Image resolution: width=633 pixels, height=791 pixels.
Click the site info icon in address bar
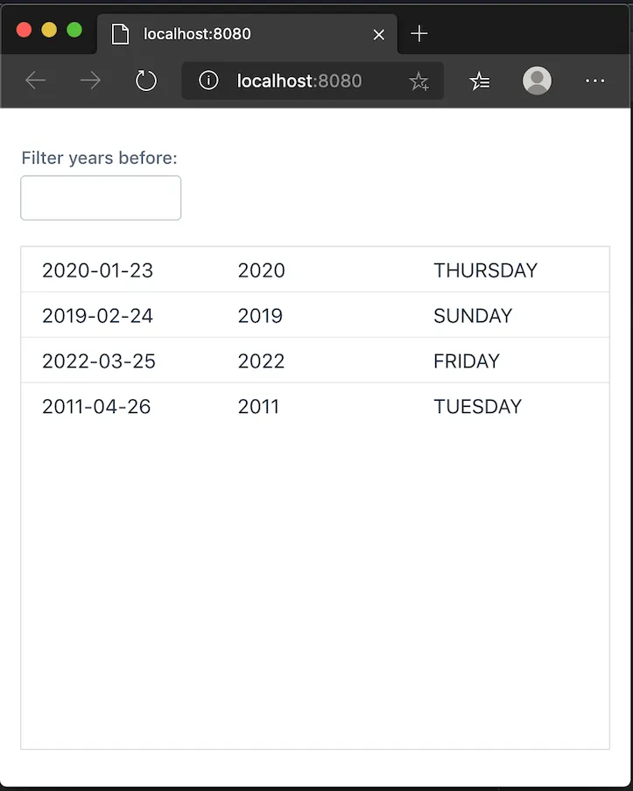pyautogui.click(x=208, y=81)
